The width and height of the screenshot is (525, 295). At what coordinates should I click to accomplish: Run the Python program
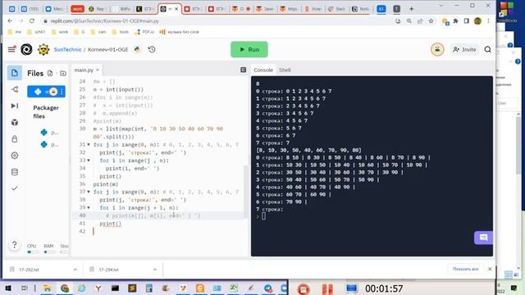[249, 49]
